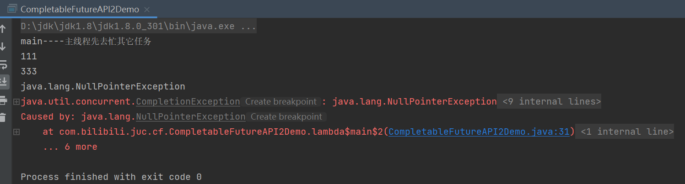
Task: Click the Print console output icon
Action: [x=3, y=100]
